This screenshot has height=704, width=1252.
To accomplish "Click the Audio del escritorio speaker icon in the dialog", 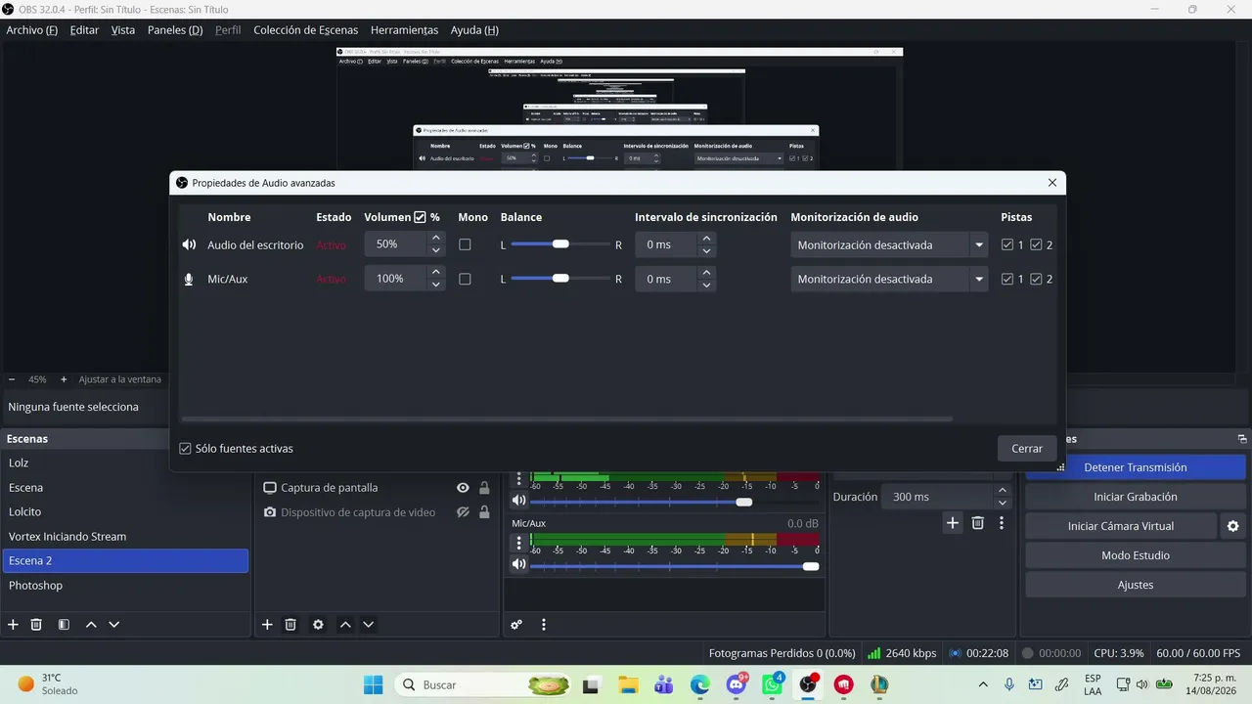I will click(x=189, y=244).
